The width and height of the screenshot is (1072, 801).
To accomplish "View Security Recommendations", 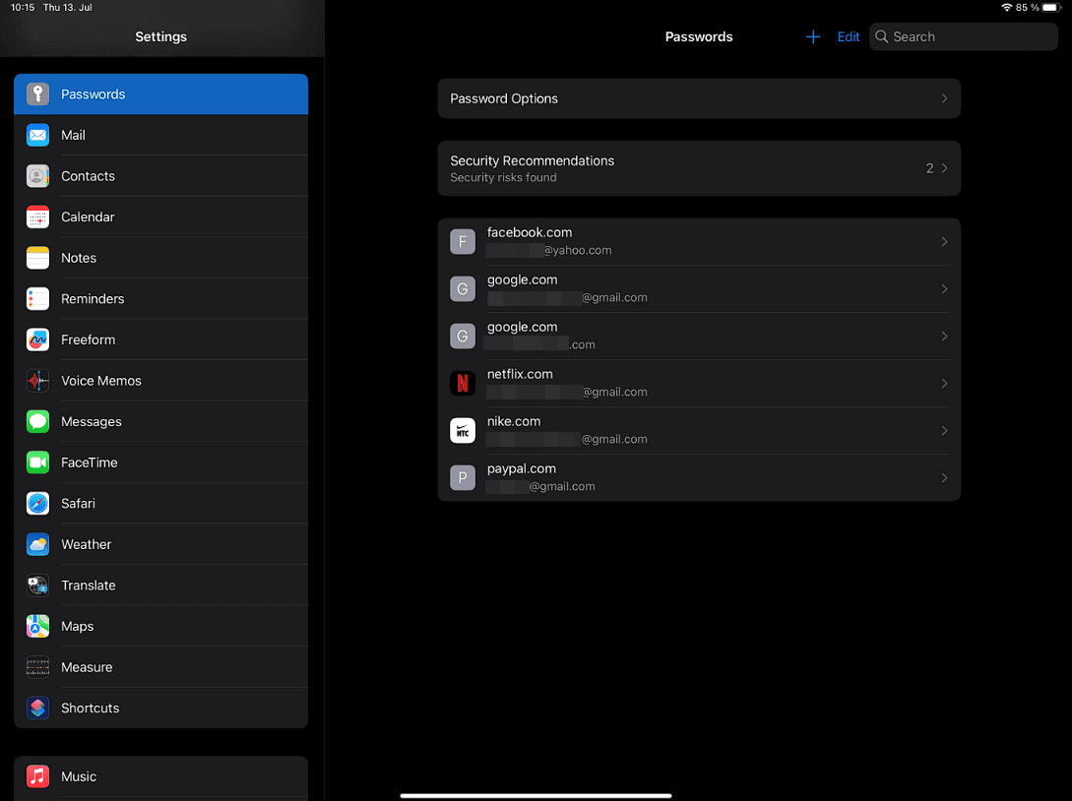I will [x=699, y=168].
